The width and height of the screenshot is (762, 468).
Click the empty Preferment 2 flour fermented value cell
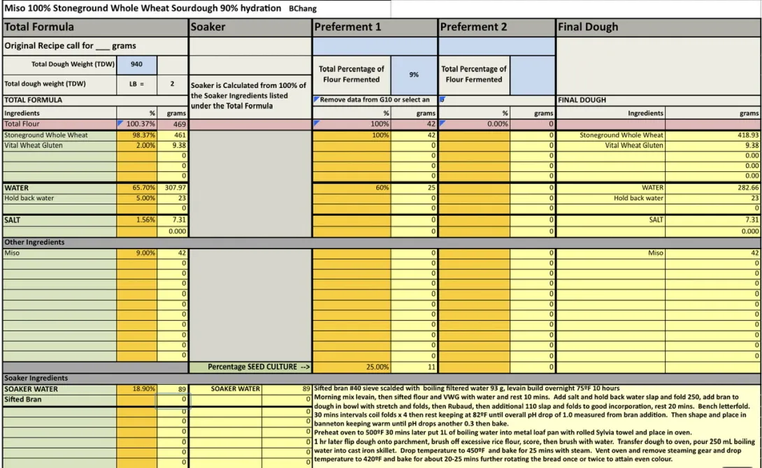click(532, 75)
